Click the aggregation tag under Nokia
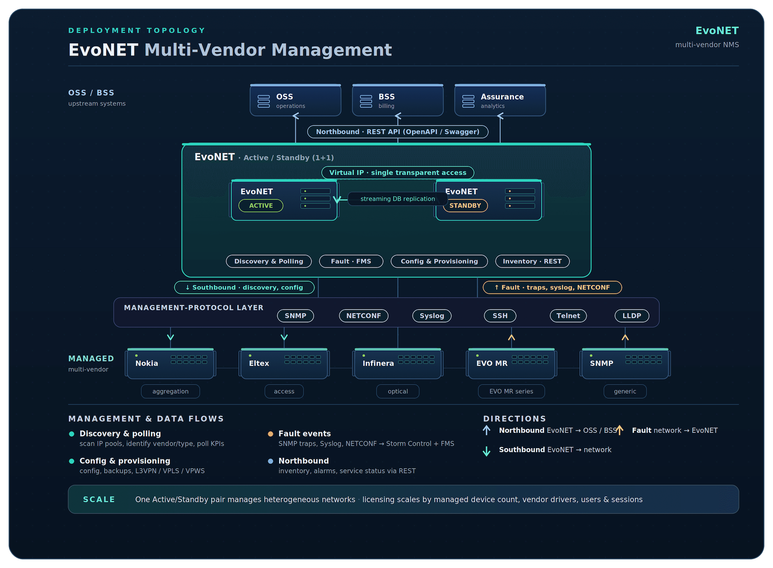The width and height of the screenshot is (773, 568). 171,391
